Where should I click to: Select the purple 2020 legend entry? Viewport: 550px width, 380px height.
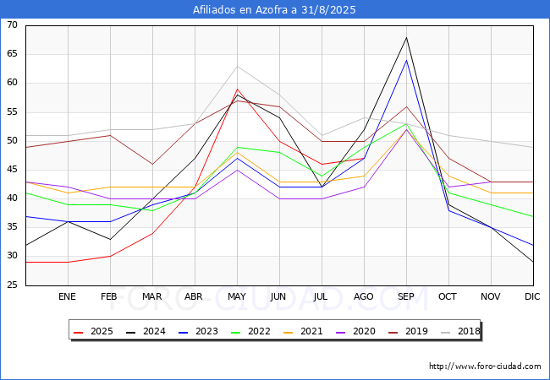(x=357, y=331)
